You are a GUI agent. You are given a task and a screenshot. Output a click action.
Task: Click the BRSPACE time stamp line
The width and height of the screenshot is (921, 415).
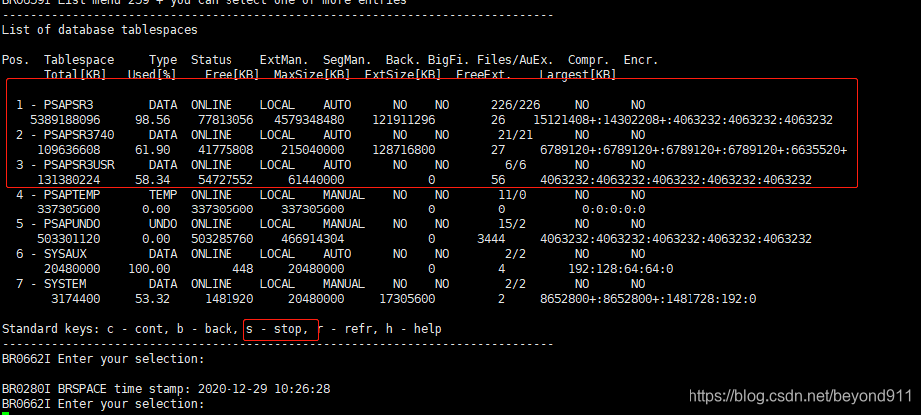tap(167, 389)
